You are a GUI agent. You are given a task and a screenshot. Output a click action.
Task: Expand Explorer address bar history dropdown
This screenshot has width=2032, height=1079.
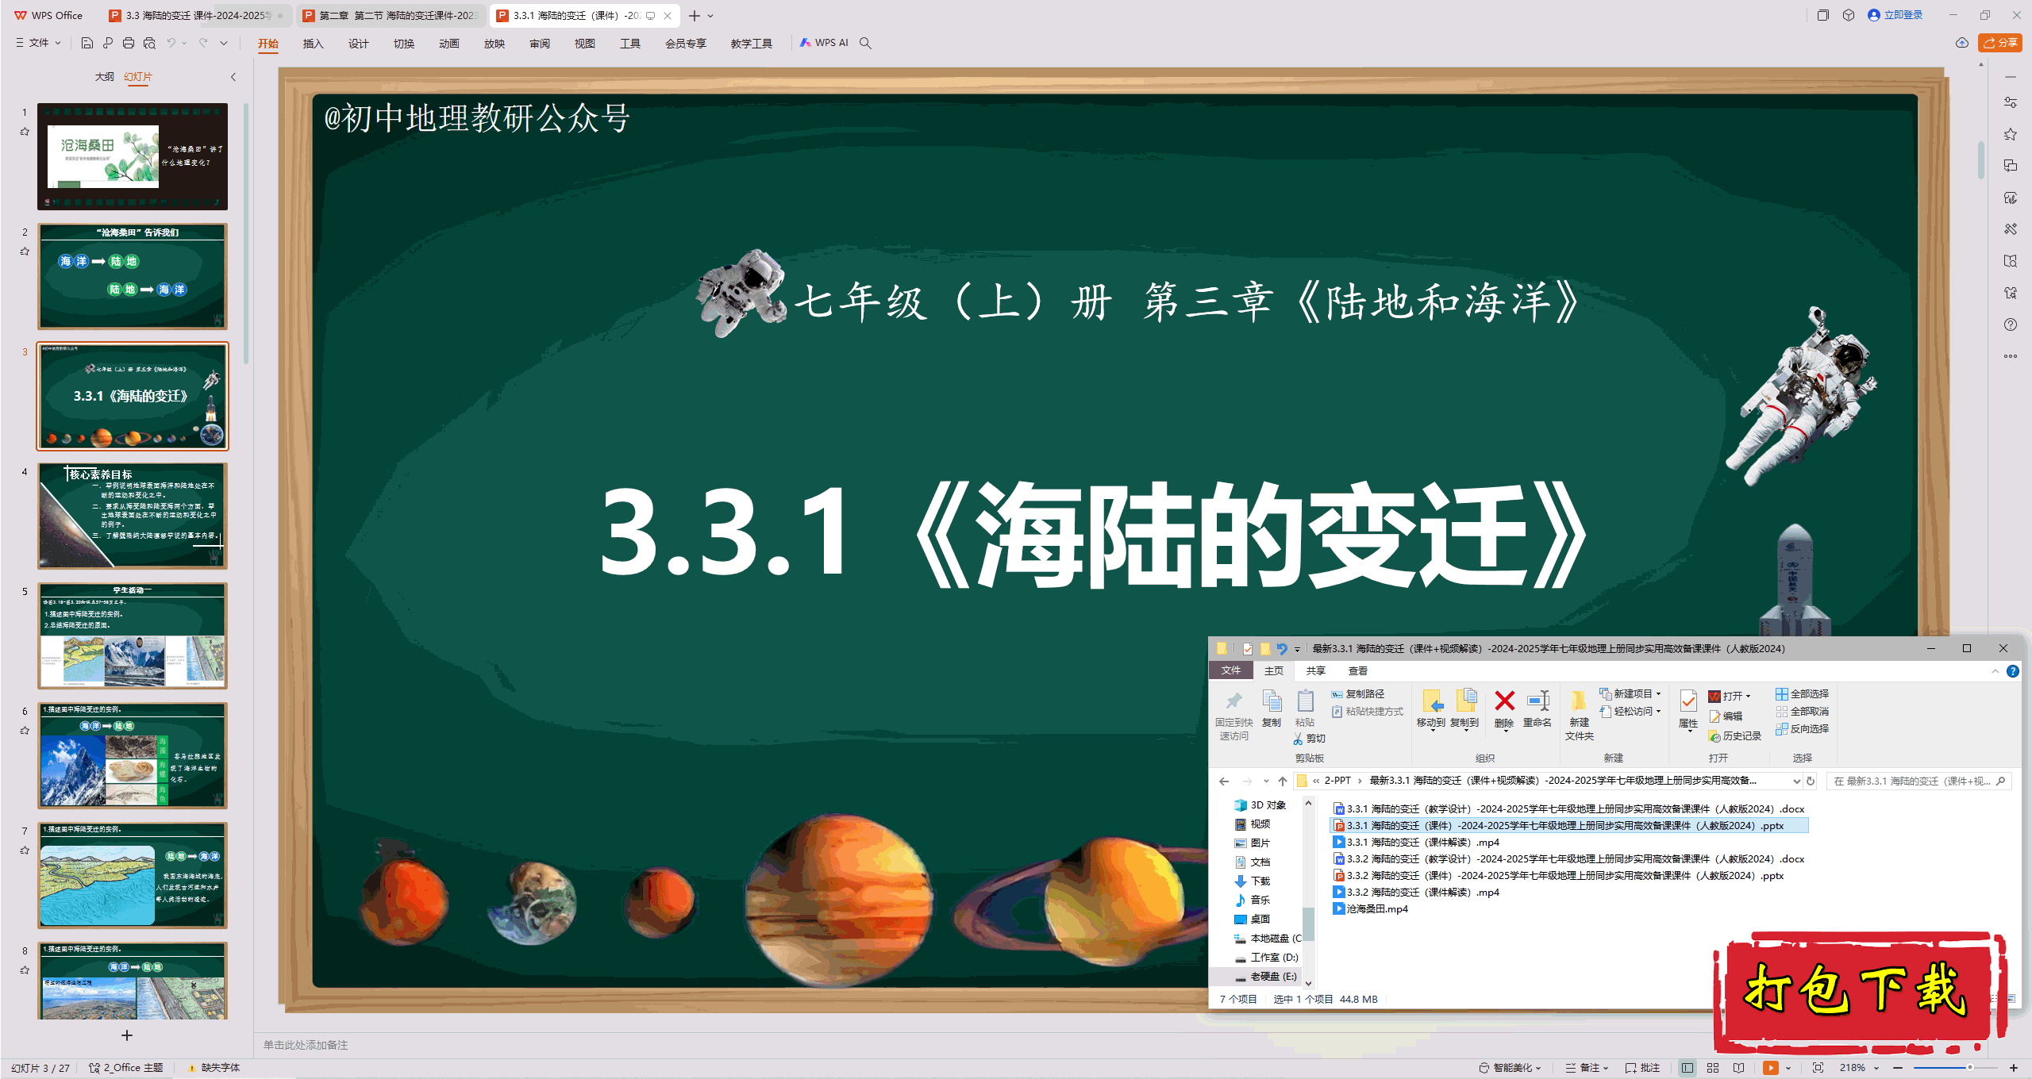pyautogui.click(x=1796, y=781)
